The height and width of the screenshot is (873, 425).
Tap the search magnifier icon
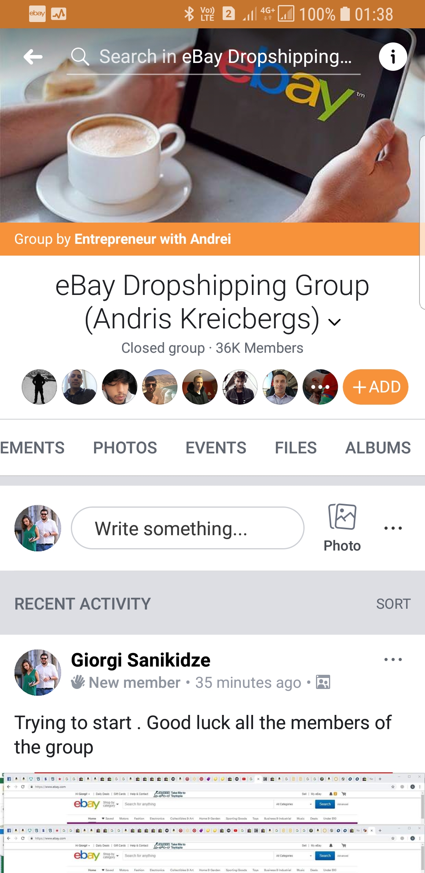tap(80, 57)
